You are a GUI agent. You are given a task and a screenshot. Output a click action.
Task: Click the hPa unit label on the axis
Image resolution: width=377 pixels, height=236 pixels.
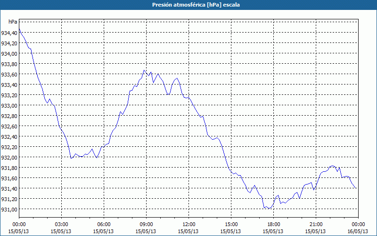coord(13,22)
